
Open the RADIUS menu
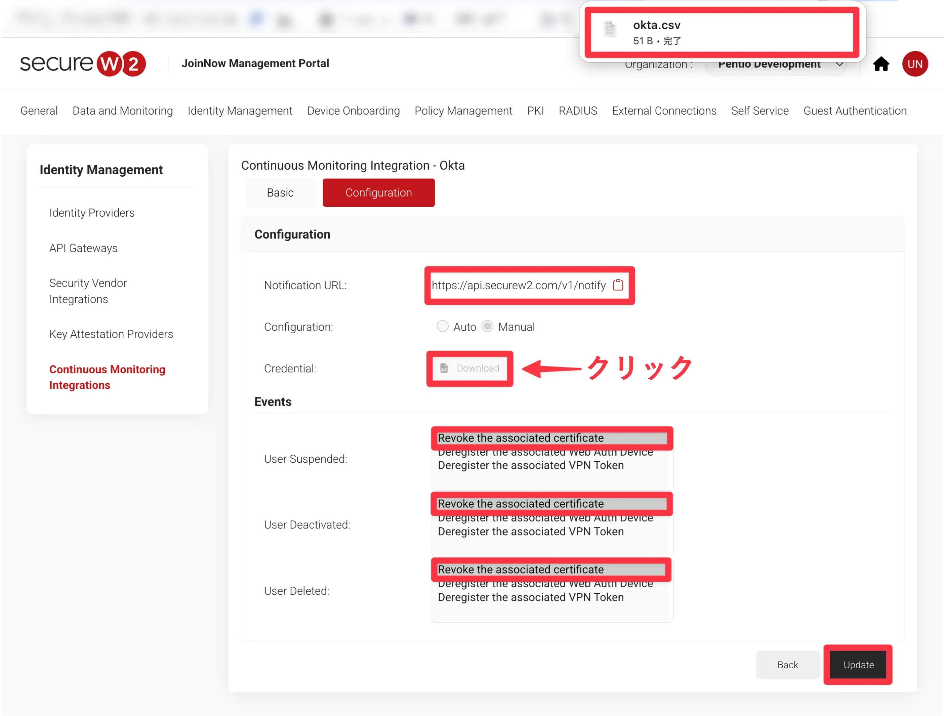pyautogui.click(x=578, y=111)
